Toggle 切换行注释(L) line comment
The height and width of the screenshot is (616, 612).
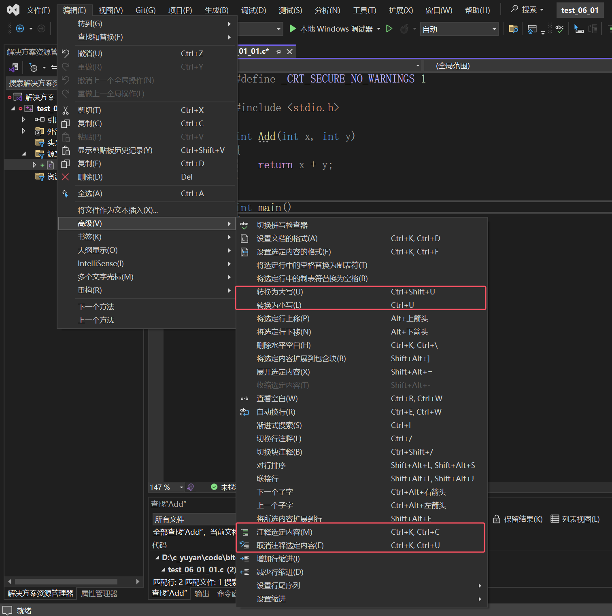(362, 438)
